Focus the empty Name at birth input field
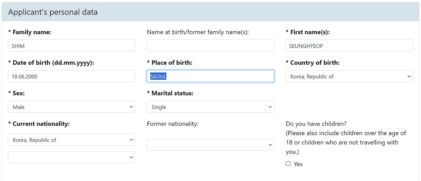 tap(210, 46)
